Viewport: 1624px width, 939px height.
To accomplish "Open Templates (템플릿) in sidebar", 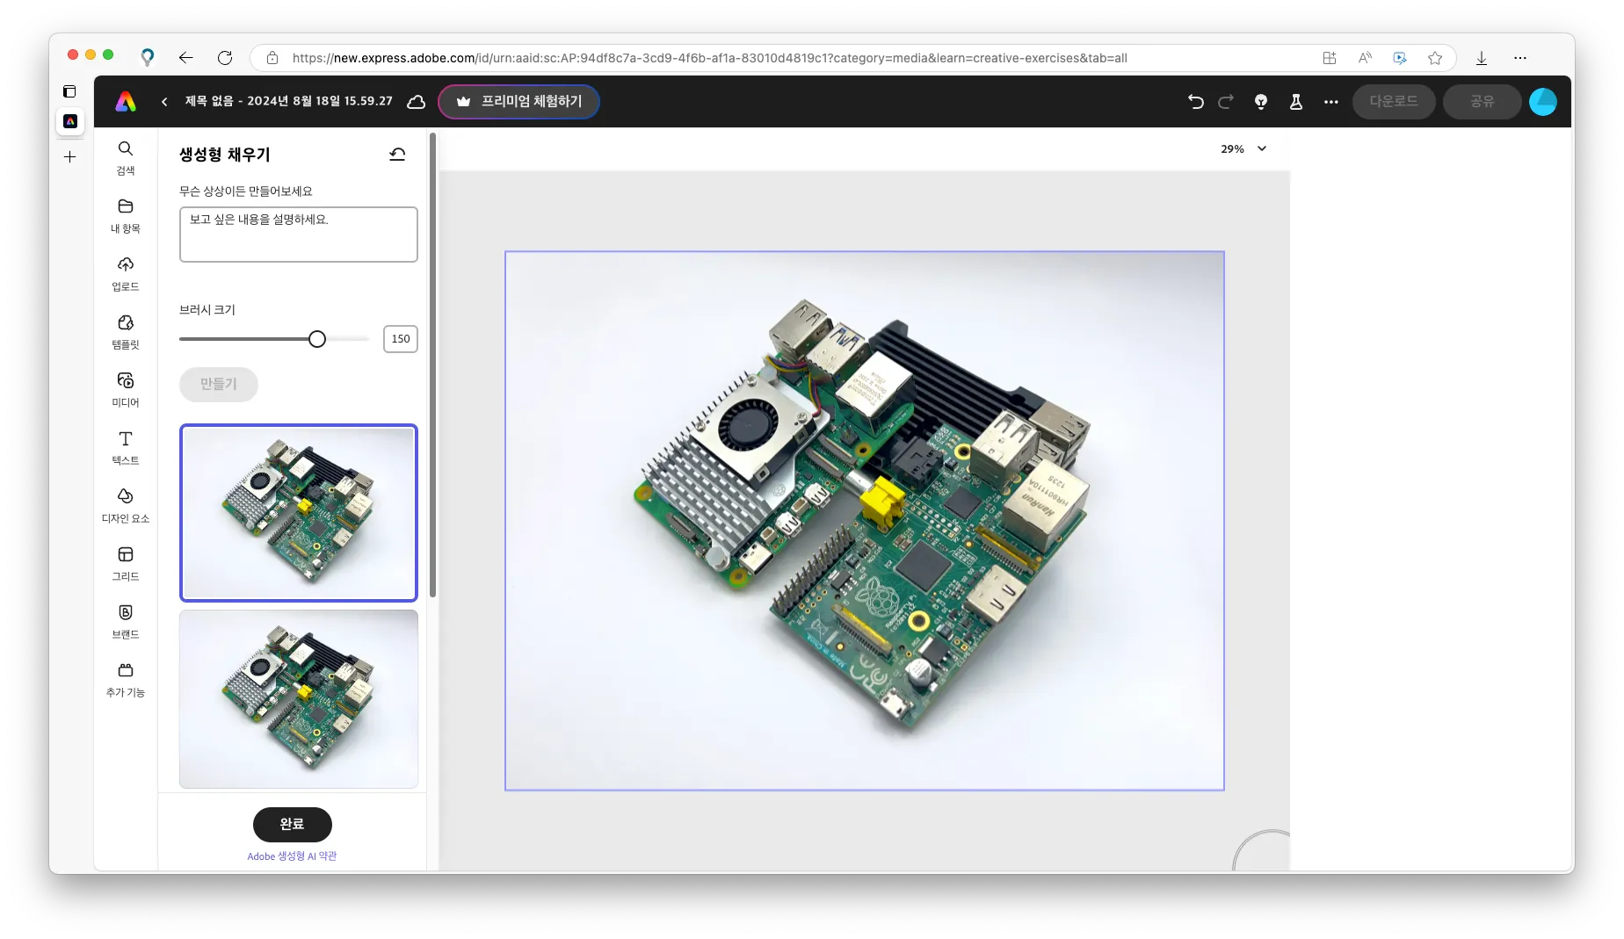I will (x=126, y=332).
